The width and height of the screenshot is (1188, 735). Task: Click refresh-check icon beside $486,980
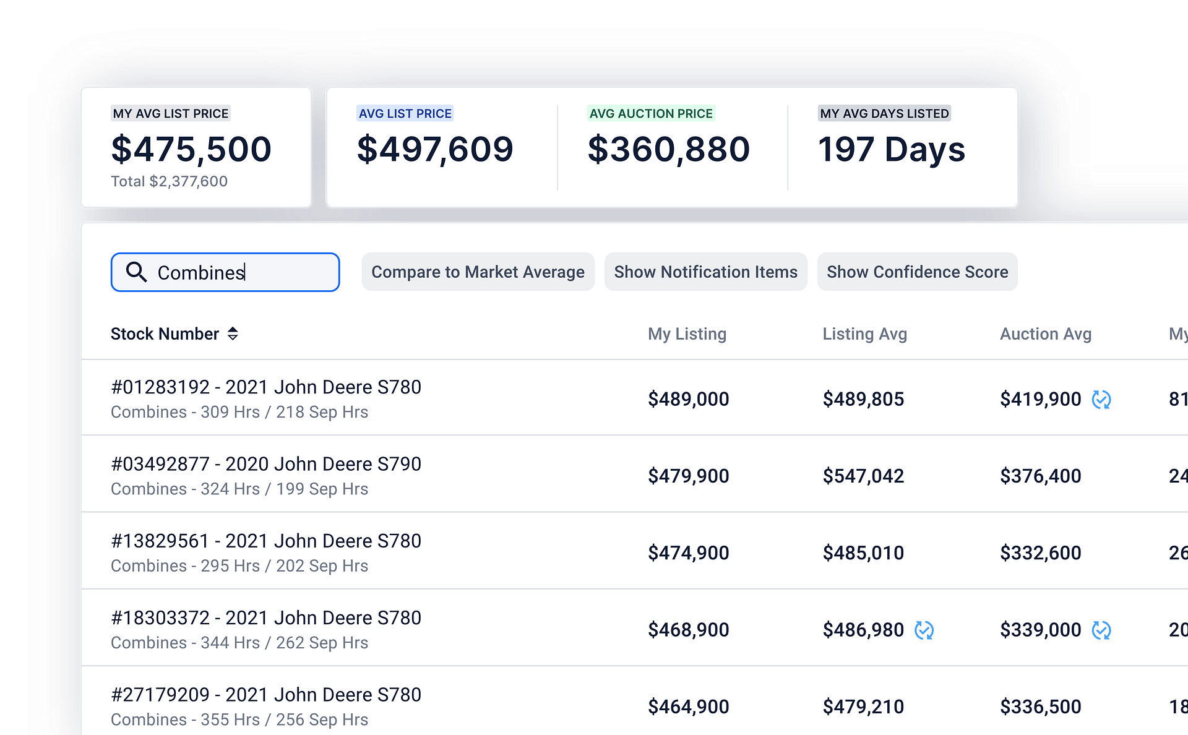(x=924, y=630)
